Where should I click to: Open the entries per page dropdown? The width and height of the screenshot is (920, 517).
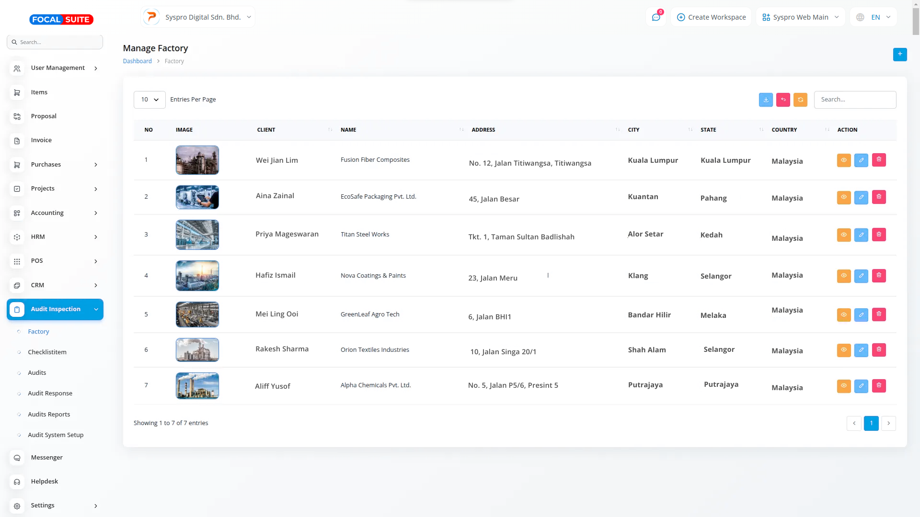click(149, 100)
